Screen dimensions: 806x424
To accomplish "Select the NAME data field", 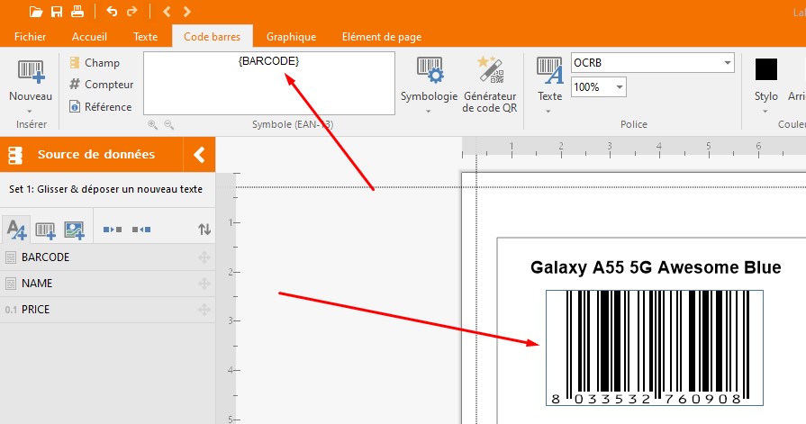I will (x=107, y=284).
